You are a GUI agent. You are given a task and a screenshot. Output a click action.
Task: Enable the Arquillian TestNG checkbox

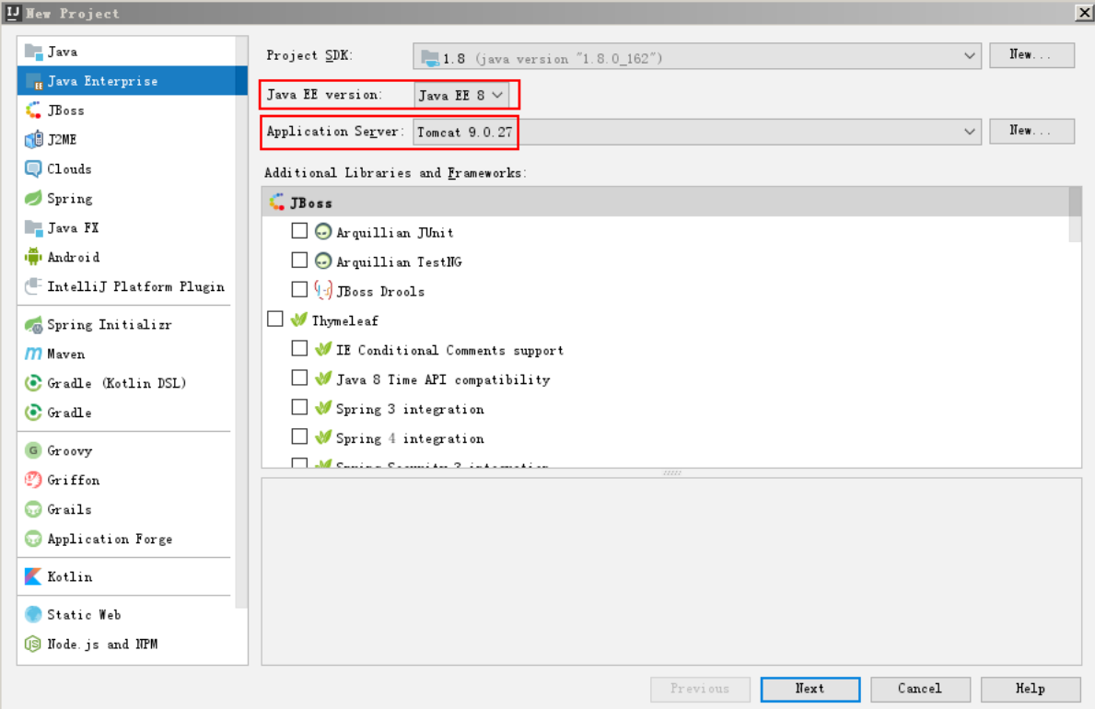point(299,260)
